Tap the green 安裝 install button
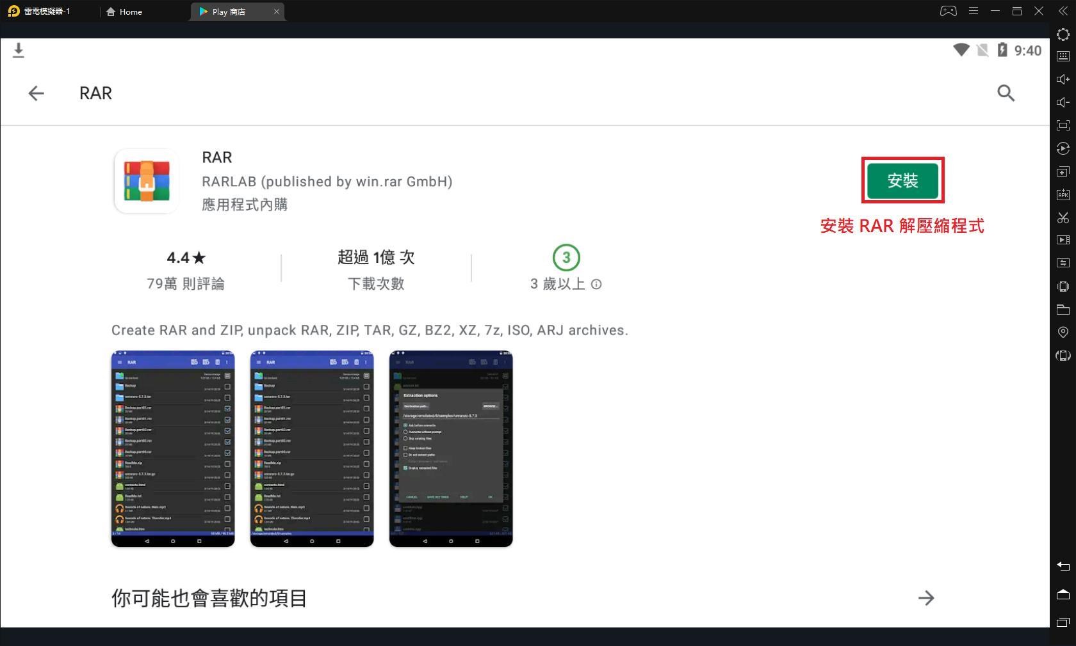 [x=902, y=180]
